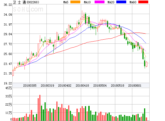Click the 0 volume axis label

(x=11, y=119)
